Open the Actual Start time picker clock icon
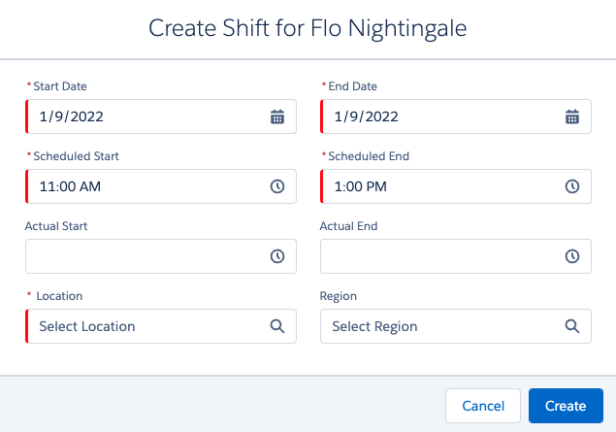616x432 pixels. (277, 256)
